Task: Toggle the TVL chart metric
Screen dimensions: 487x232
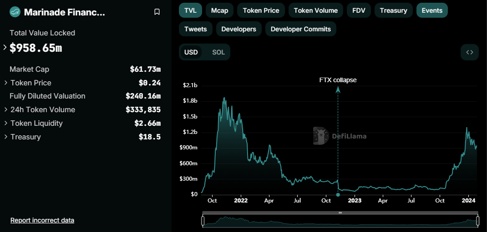Action: coord(190,10)
